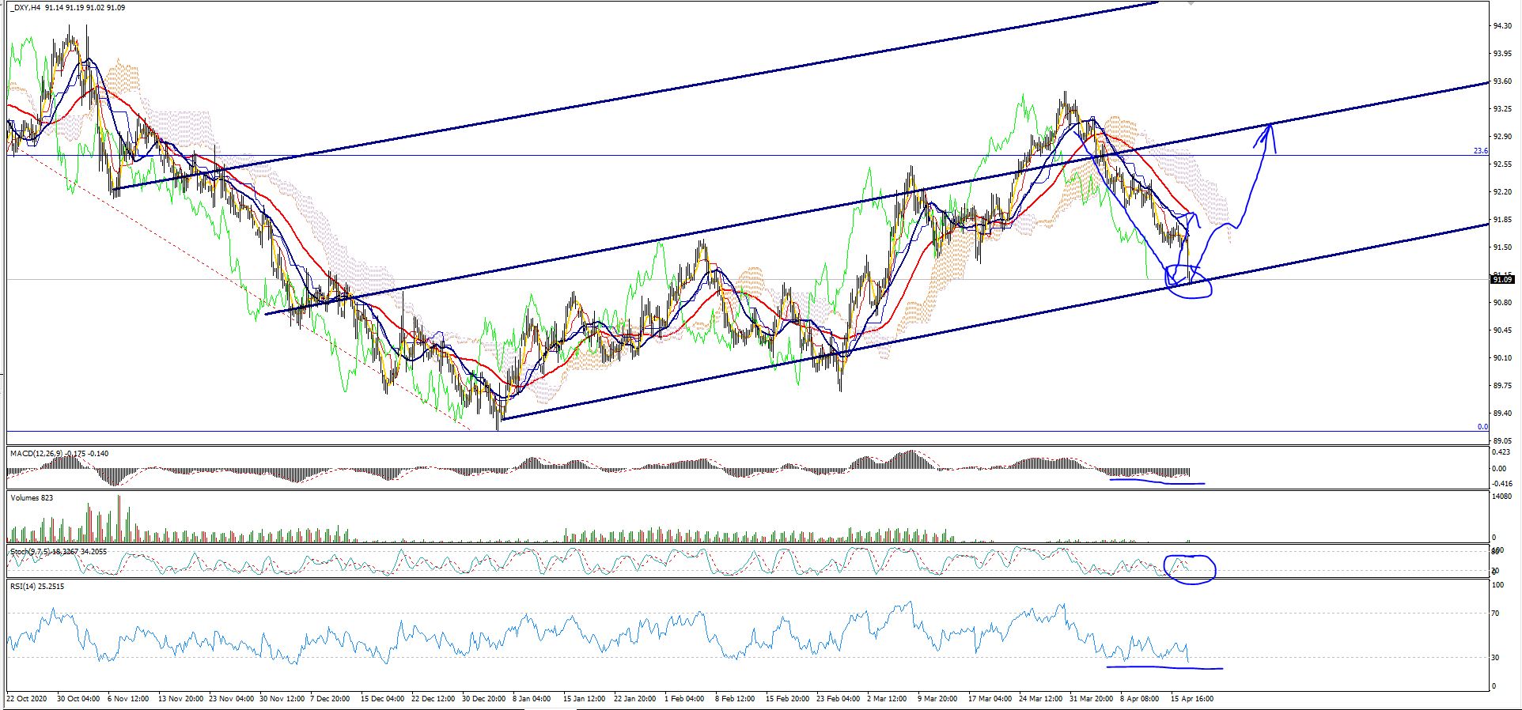
Task: Select the 91.50 price scale value
Action: [1501, 247]
